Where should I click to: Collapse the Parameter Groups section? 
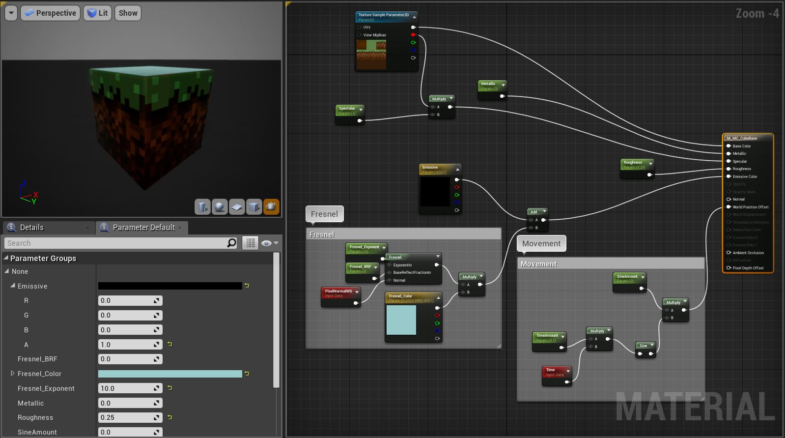[6, 258]
